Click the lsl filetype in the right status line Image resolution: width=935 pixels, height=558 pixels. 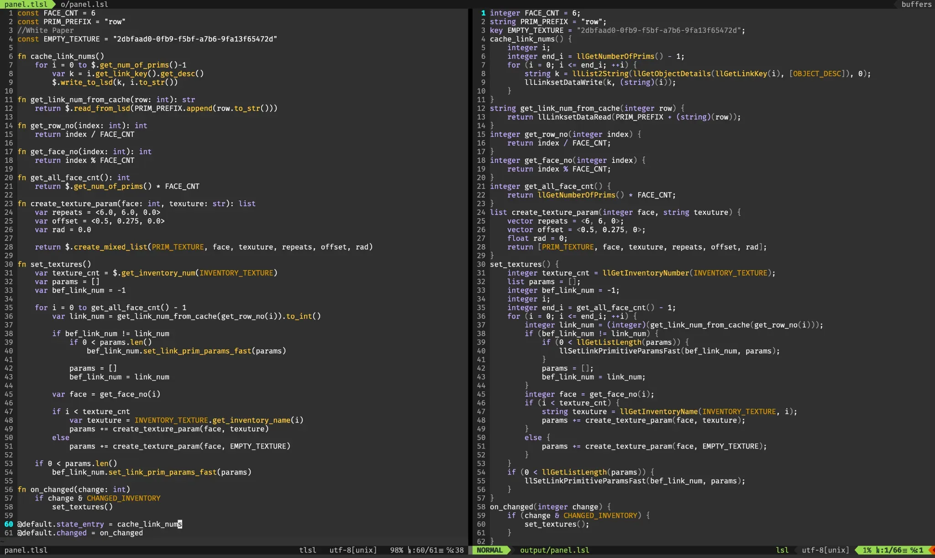782,550
